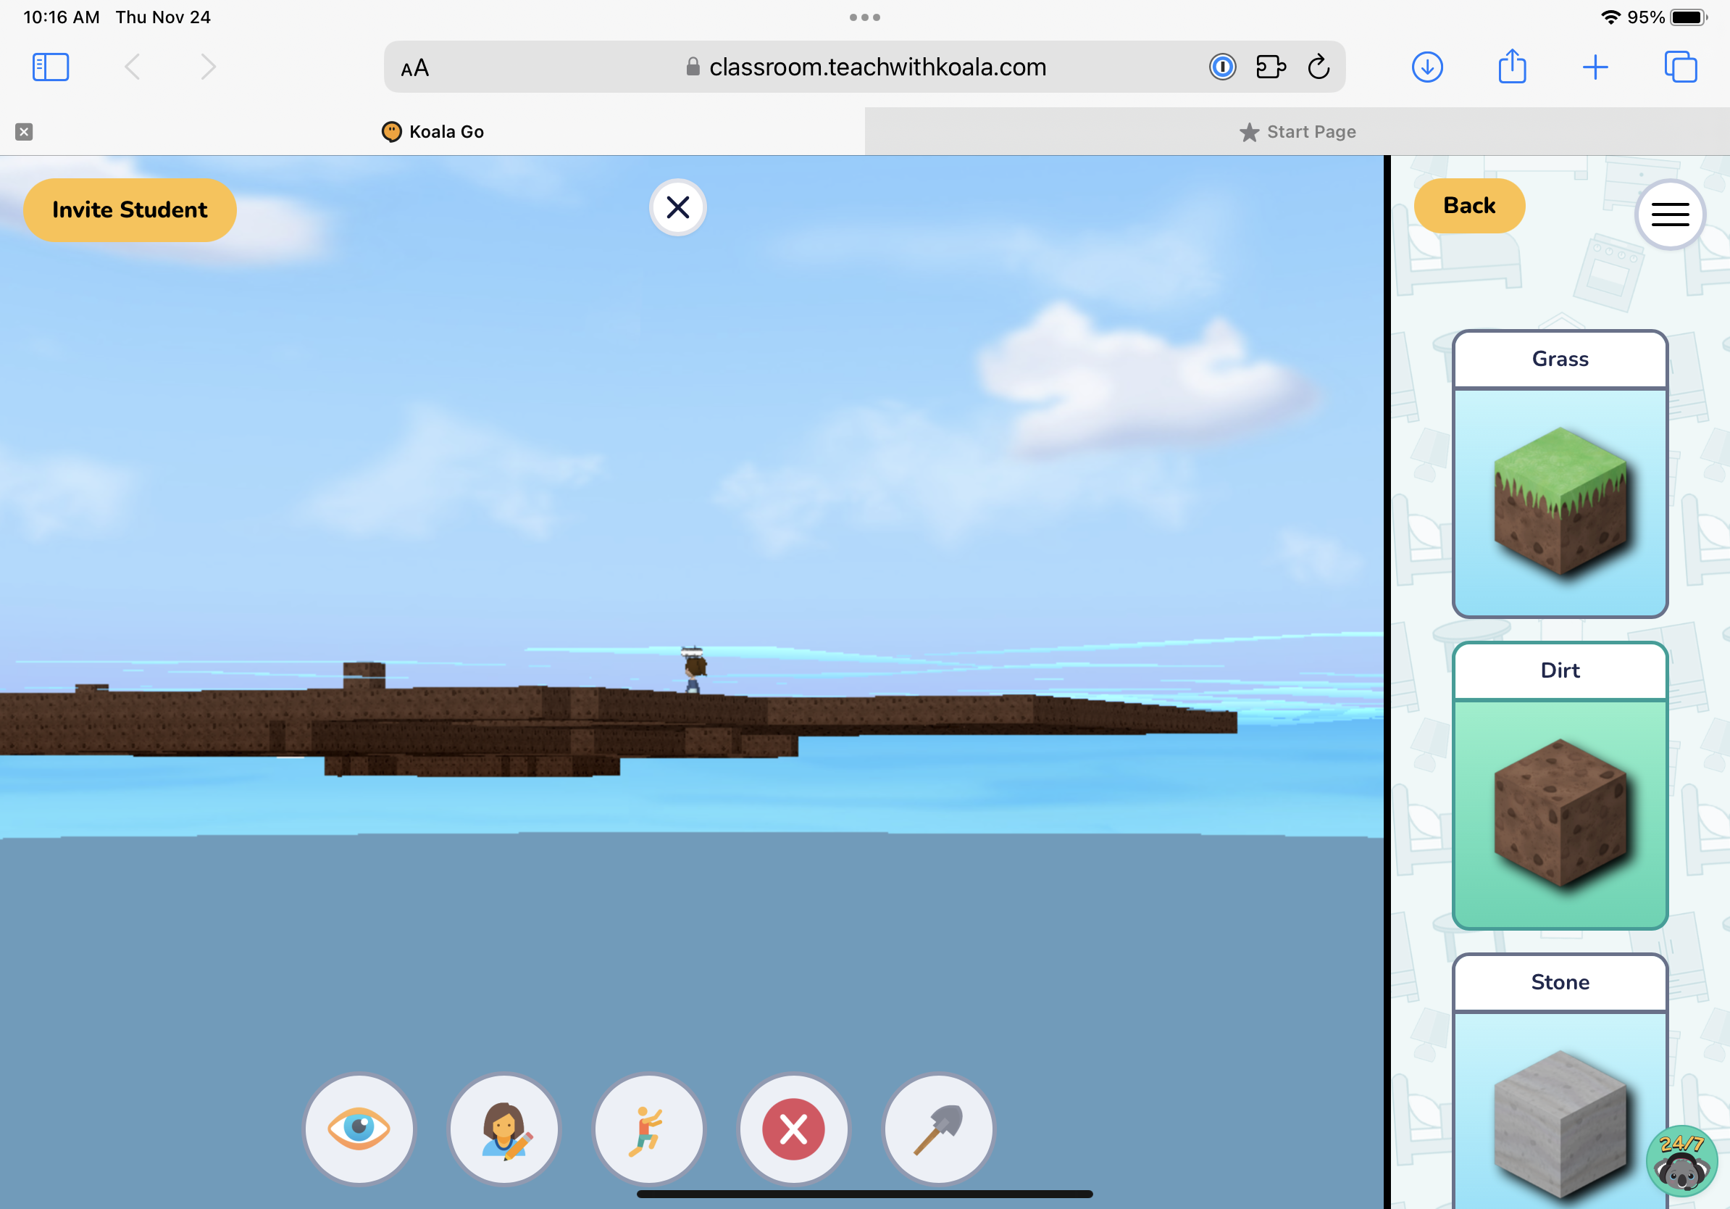The height and width of the screenshot is (1209, 1730).
Task: Open the hamburger menu in the sidebar
Action: click(x=1670, y=214)
